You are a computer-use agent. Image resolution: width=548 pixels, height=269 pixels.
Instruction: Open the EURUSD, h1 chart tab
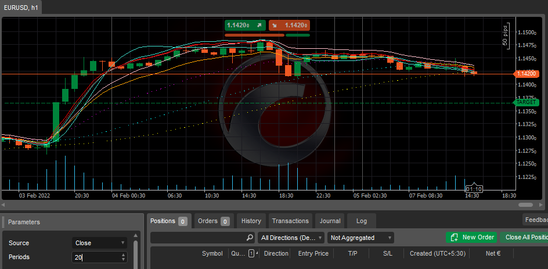coord(21,8)
